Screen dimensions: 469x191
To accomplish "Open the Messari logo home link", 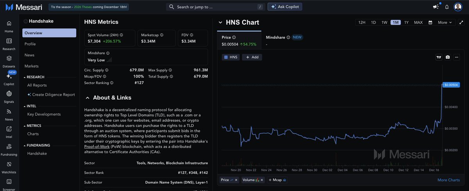I will pyautogui.click(x=24, y=7).
